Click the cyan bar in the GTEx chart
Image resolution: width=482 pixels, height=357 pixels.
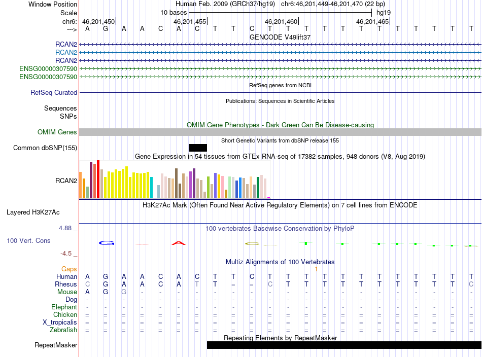[151, 188]
